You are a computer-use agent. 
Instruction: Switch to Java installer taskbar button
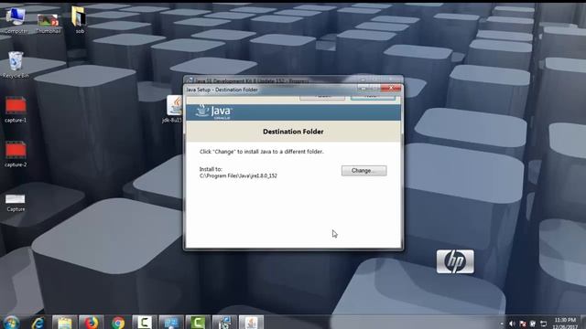pos(251,323)
